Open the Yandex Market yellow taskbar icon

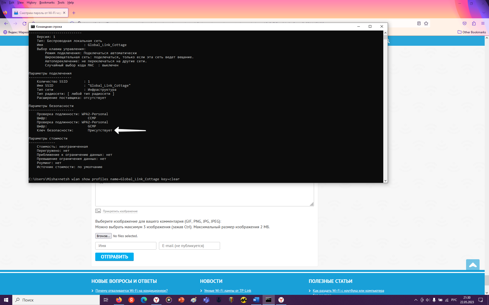tap(244, 300)
